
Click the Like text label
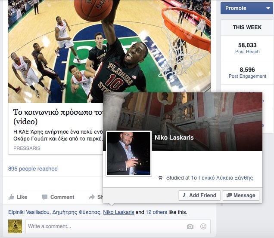[22, 197]
